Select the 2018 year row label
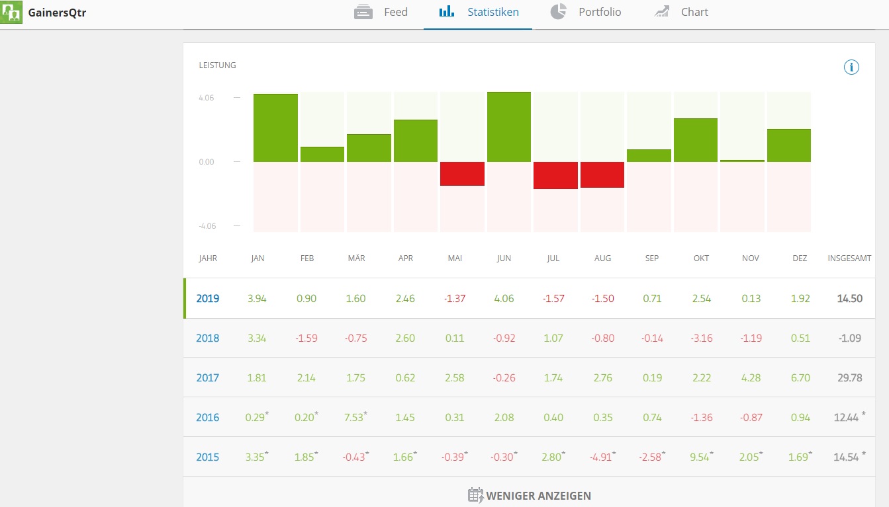 (x=207, y=338)
